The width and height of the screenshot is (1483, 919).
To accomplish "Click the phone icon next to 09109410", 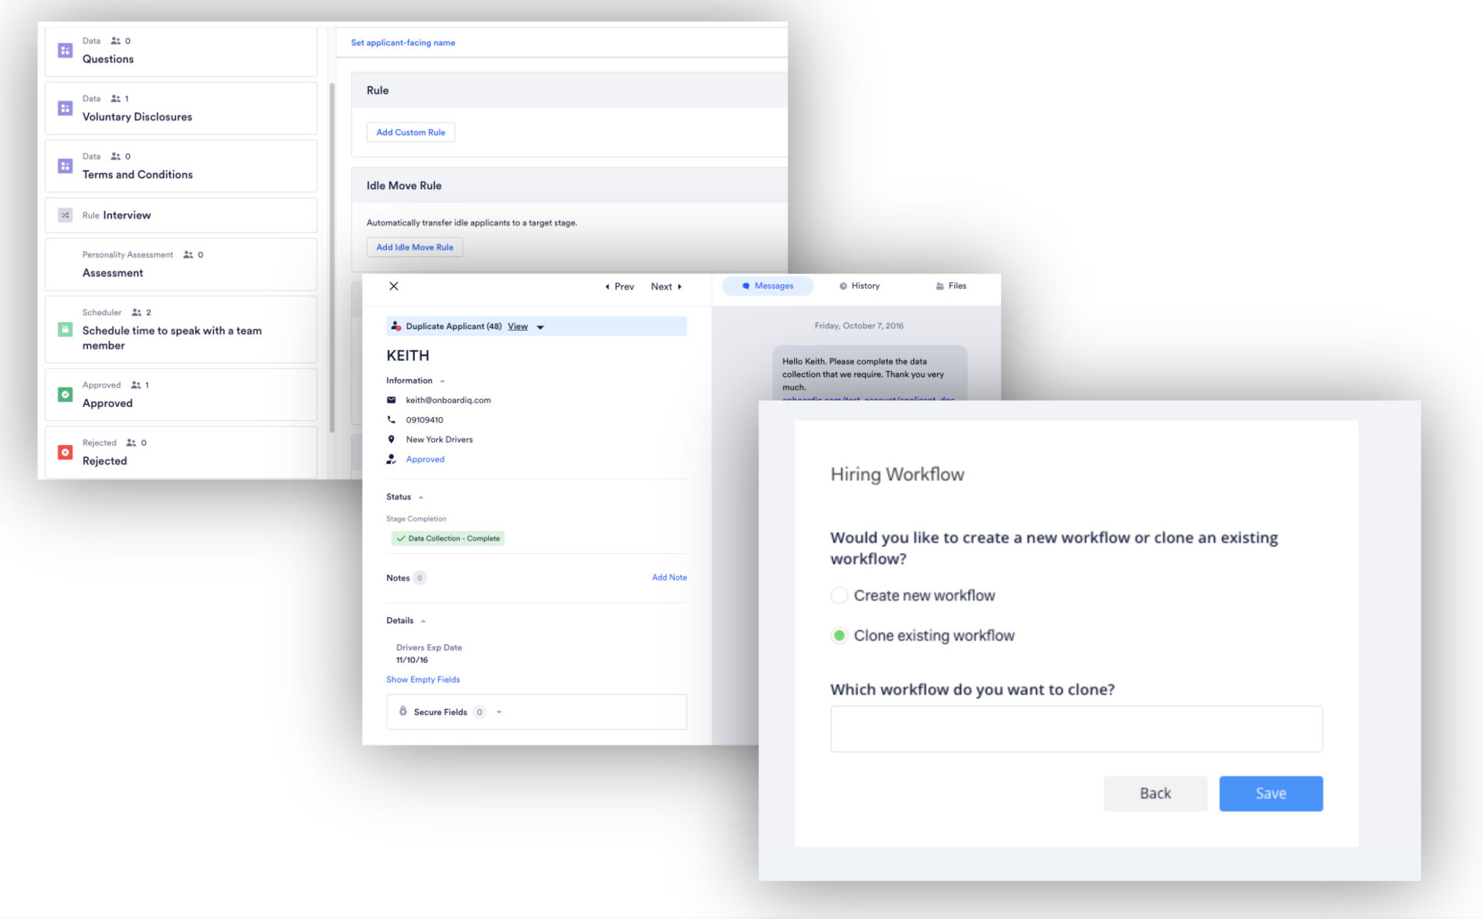I will click(x=392, y=420).
